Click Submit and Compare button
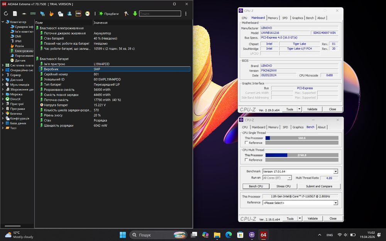The image size is (386, 241). (319, 186)
